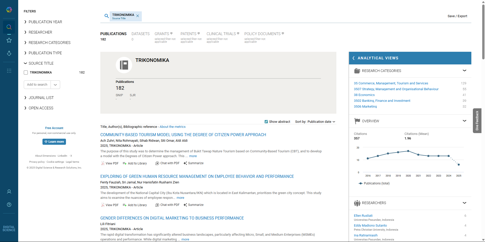Expand the Journal List filter
Viewport: 485px width, 242px height.
click(x=39, y=98)
